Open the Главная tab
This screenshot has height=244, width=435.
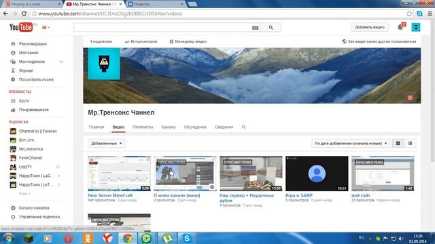click(x=97, y=127)
